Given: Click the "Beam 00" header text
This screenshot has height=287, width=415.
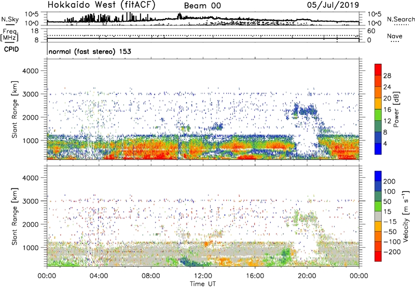Looking at the screenshot, I should 202,6.
